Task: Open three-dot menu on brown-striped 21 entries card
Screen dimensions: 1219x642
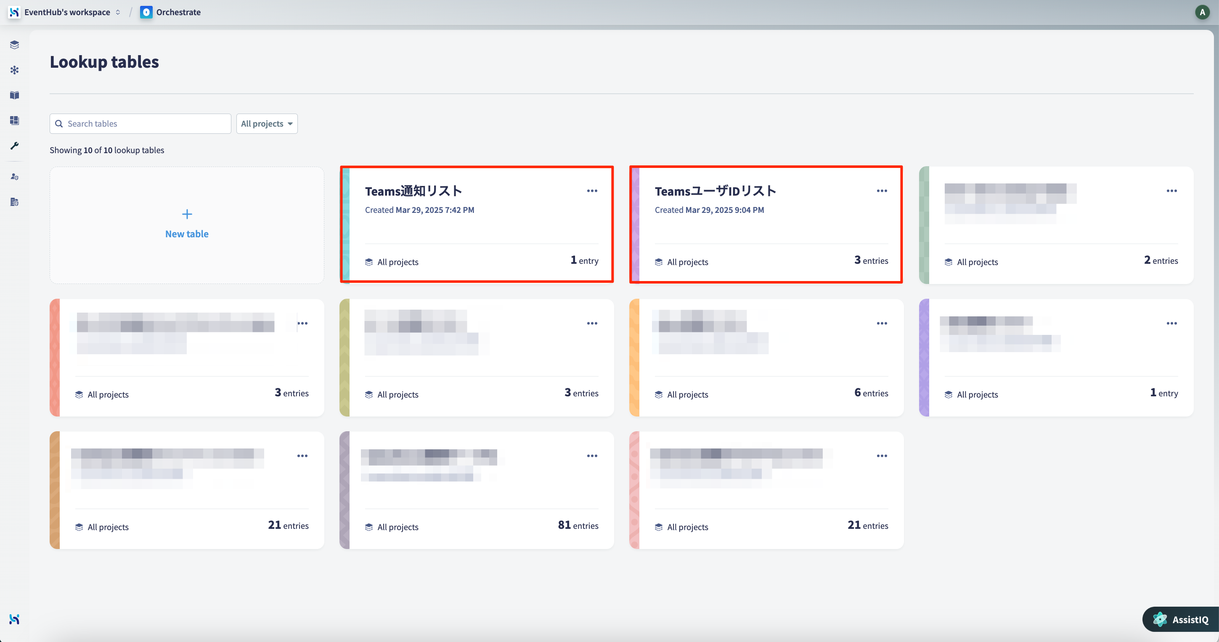Action: click(x=302, y=456)
